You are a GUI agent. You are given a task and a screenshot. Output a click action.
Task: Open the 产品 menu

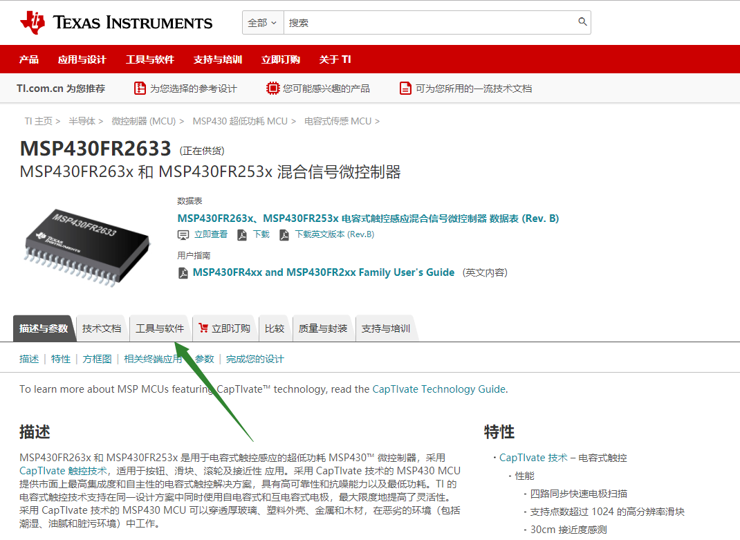[29, 59]
